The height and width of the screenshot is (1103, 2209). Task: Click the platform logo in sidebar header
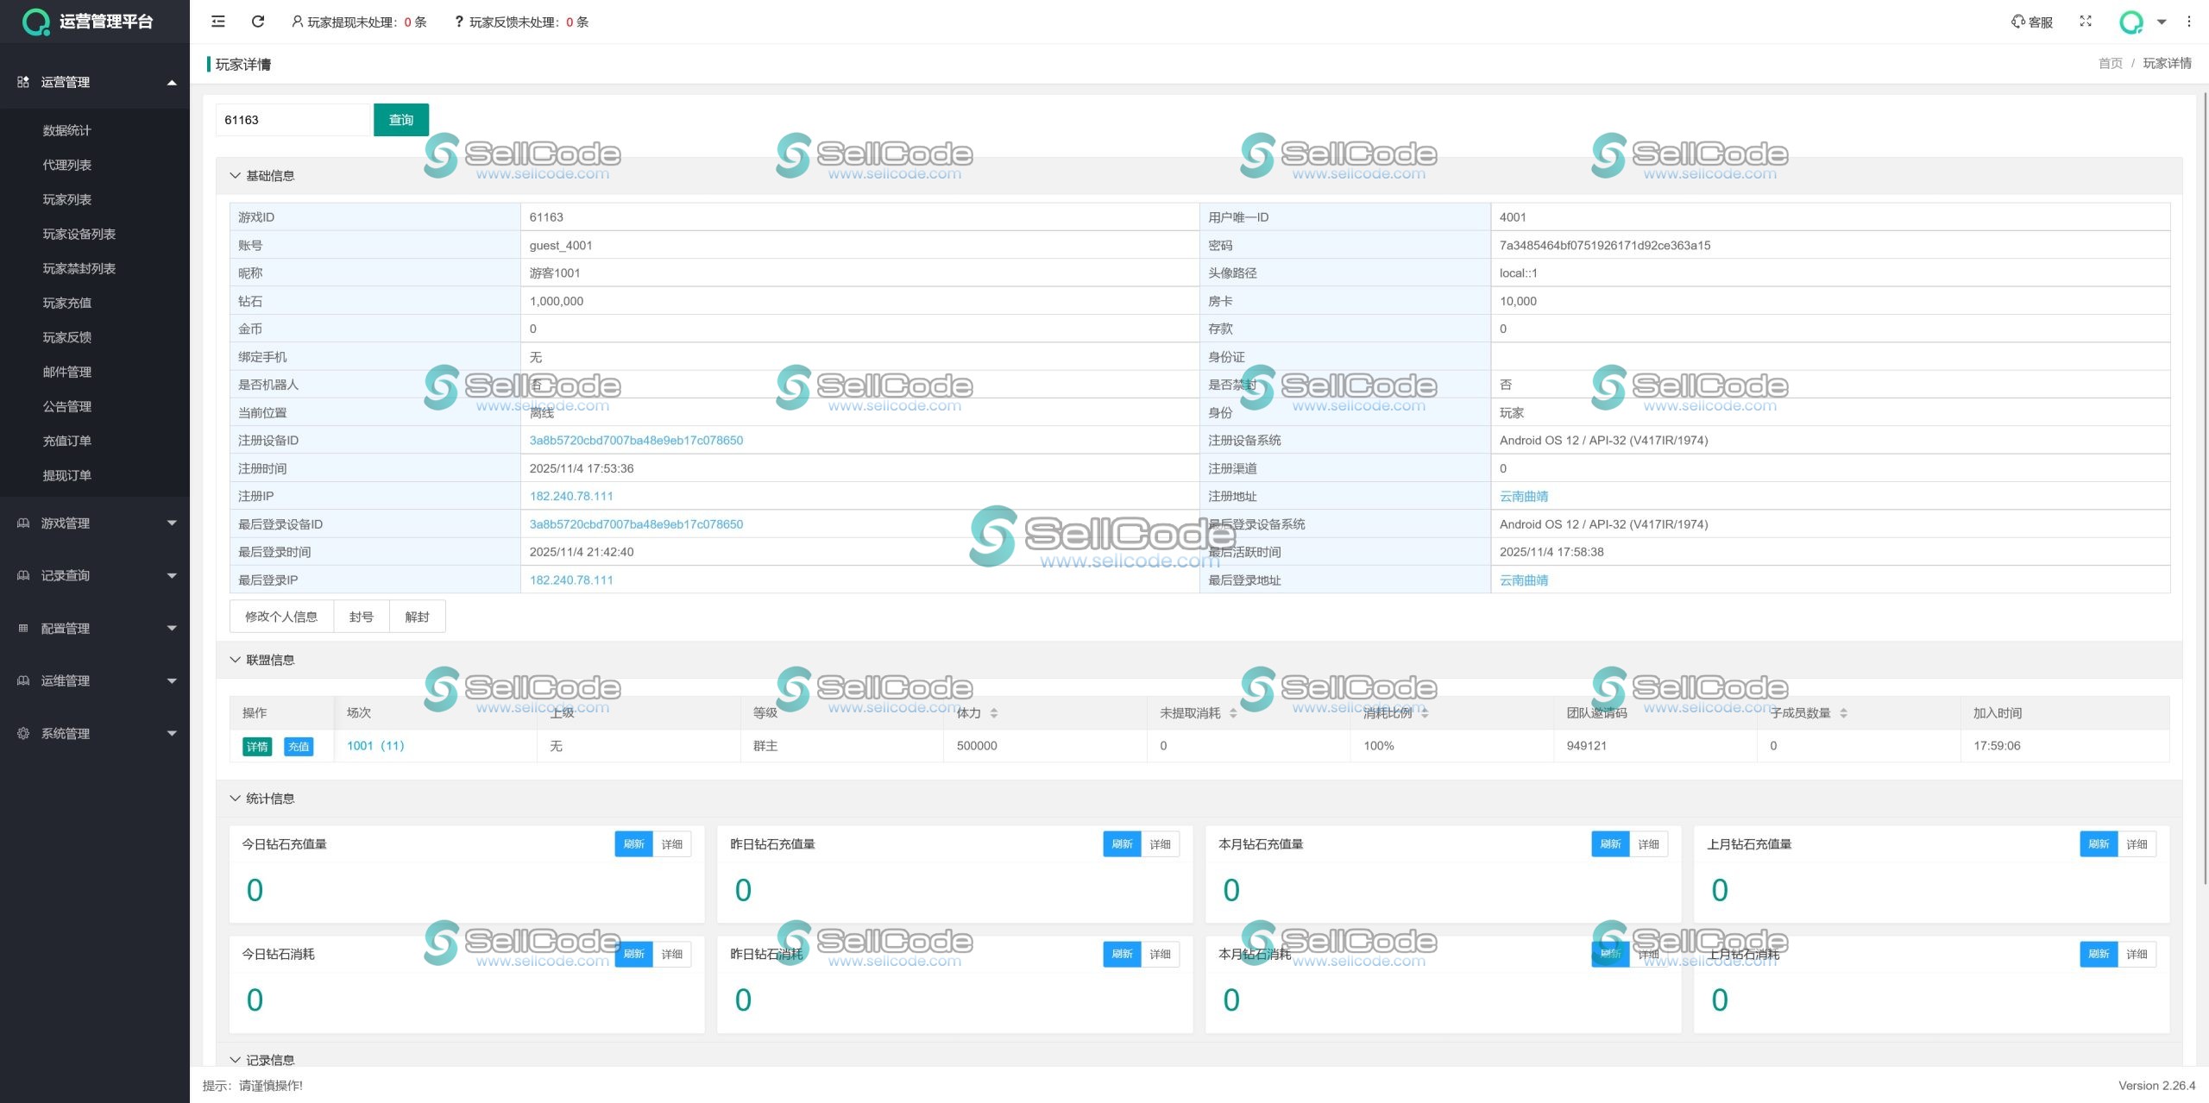pos(36,22)
